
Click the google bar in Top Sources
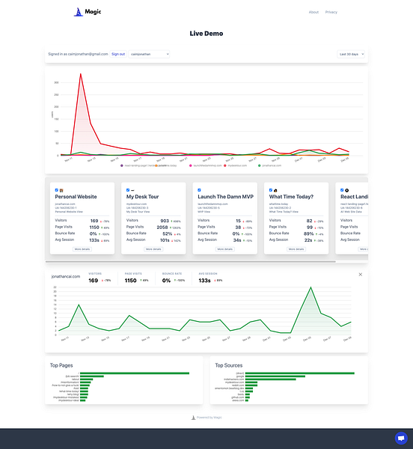coord(275,376)
